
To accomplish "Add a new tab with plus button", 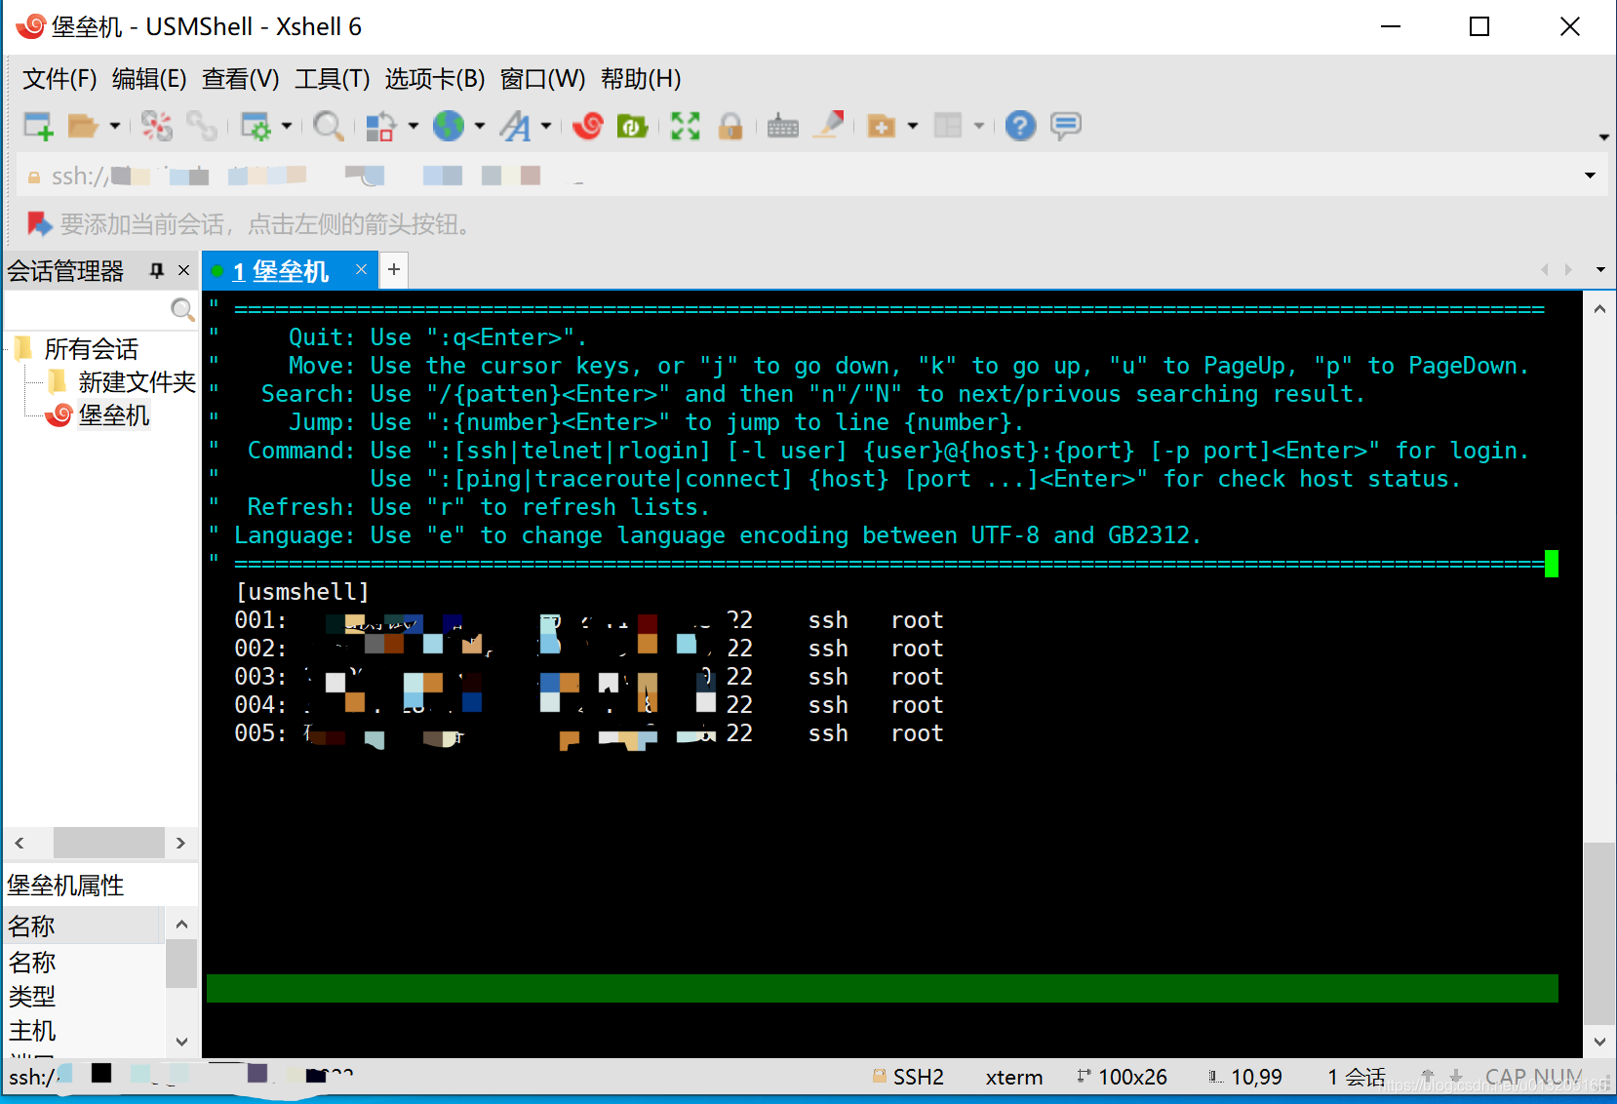I will pos(394,269).
